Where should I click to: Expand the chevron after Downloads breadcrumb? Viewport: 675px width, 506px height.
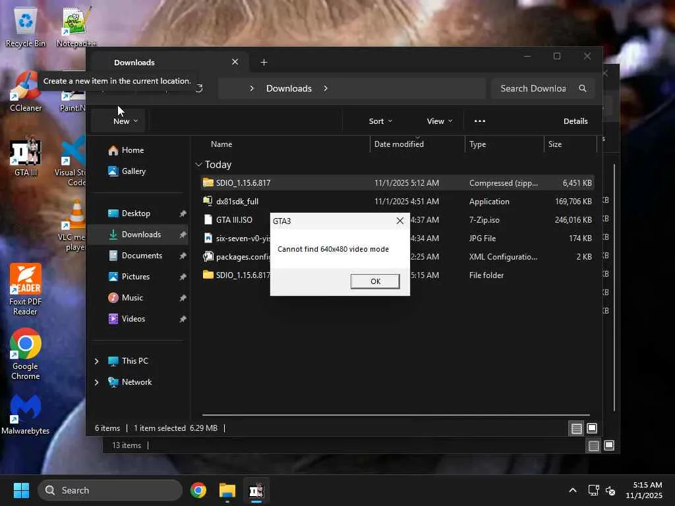pyautogui.click(x=326, y=88)
